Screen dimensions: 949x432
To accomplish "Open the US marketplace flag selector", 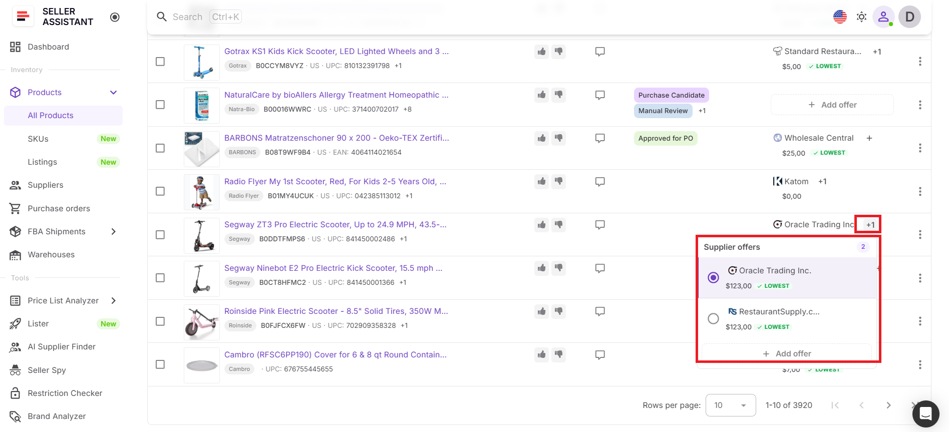I will 840,17.
